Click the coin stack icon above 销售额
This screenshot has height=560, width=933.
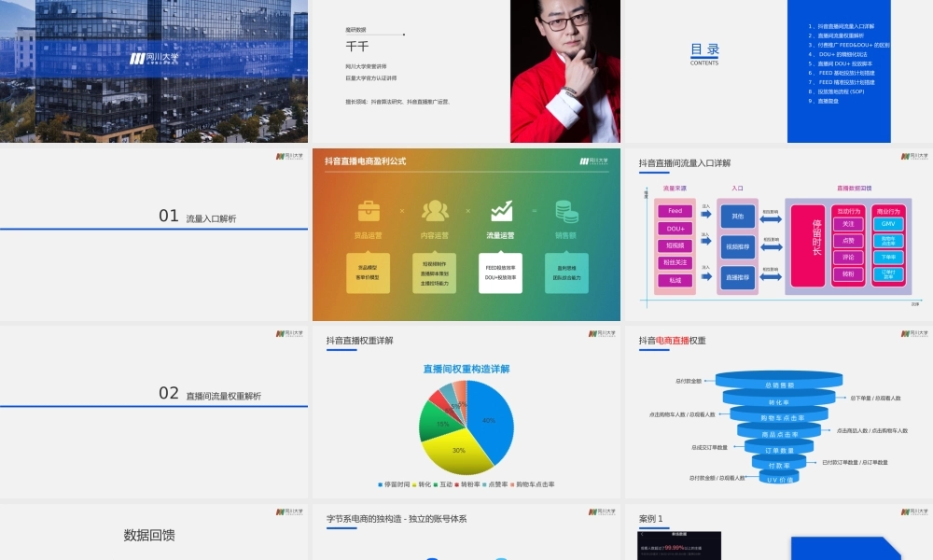coord(566,210)
